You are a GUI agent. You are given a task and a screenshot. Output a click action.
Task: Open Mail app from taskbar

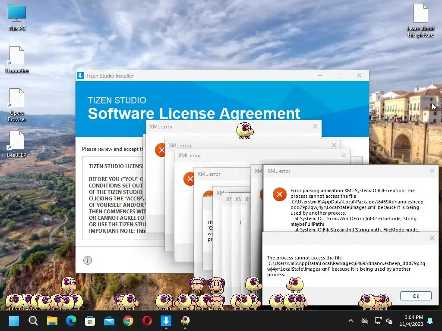109,321
